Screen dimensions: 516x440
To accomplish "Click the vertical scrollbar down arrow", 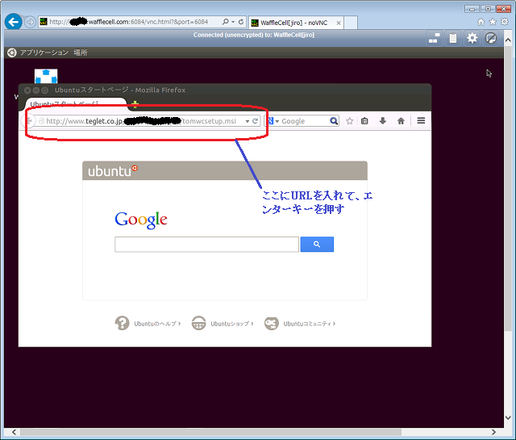I will (508, 417).
